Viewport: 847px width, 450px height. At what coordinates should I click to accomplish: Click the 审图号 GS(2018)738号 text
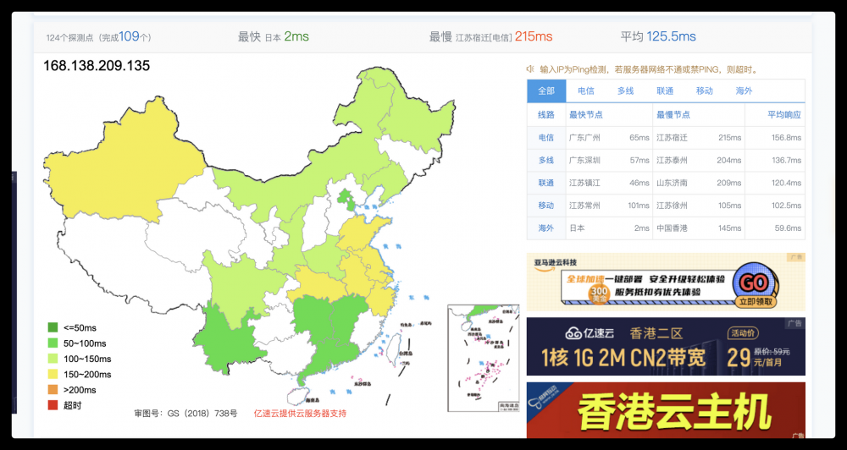tap(185, 414)
